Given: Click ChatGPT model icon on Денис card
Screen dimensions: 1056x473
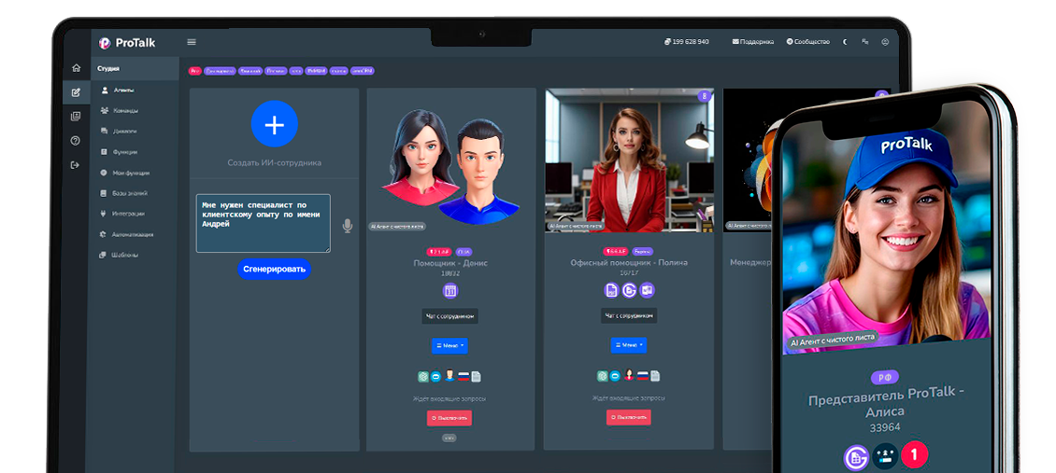Looking at the screenshot, I should (x=423, y=376).
